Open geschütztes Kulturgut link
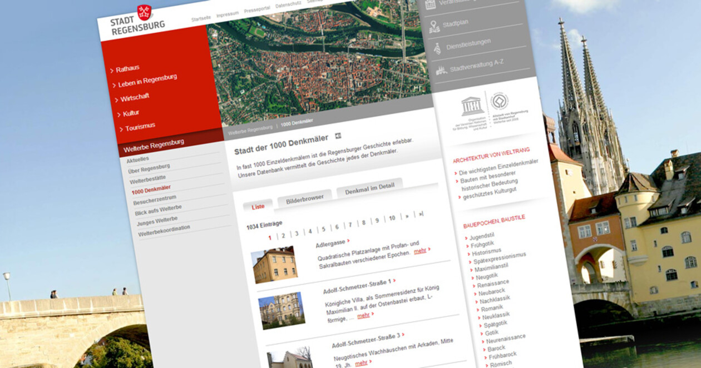 490,193
